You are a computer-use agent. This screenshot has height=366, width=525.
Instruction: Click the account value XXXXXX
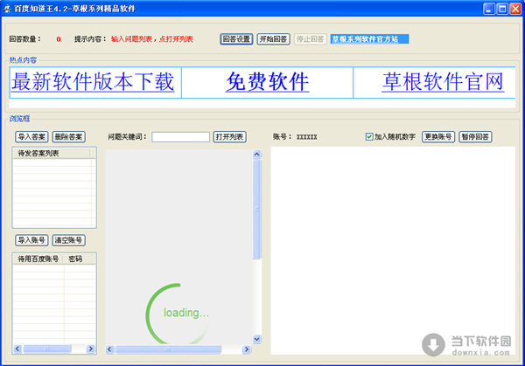point(307,137)
